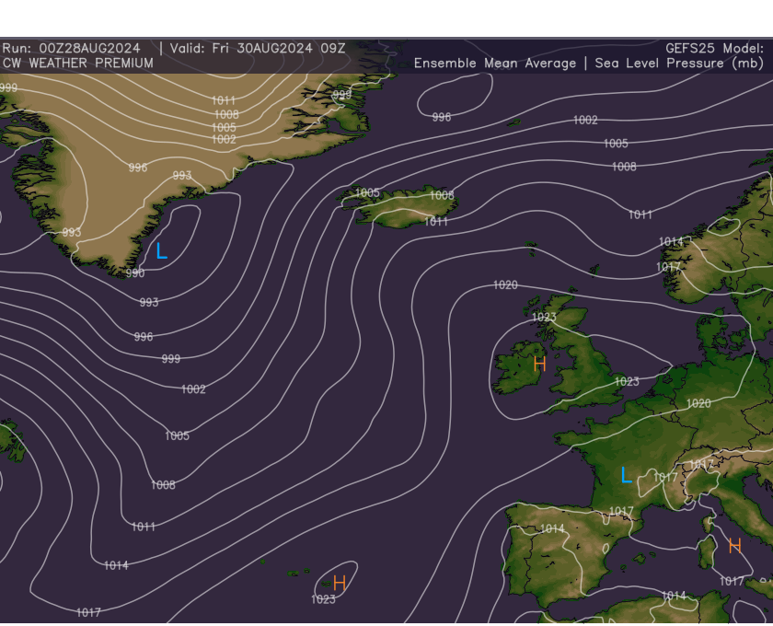Click the 1008 label over the Norwegian Sea
This screenshot has height=626, width=773.
tap(624, 167)
